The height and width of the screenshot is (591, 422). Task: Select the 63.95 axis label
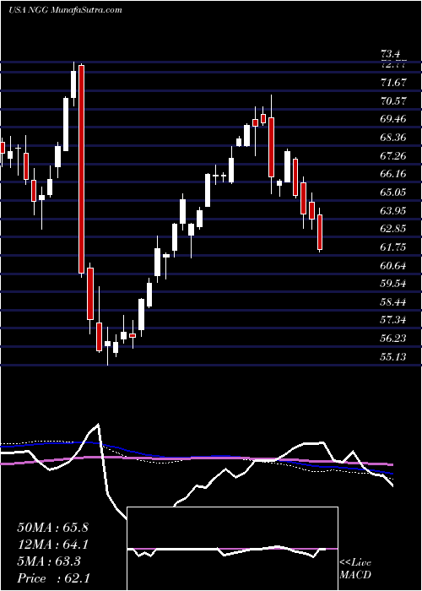(394, 211)
